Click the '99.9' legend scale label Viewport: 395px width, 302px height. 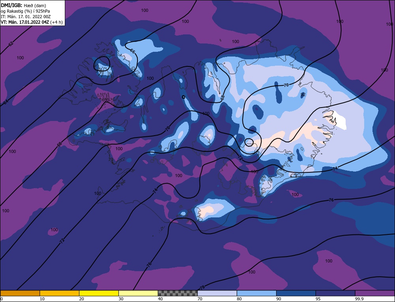tap(359, 299)
